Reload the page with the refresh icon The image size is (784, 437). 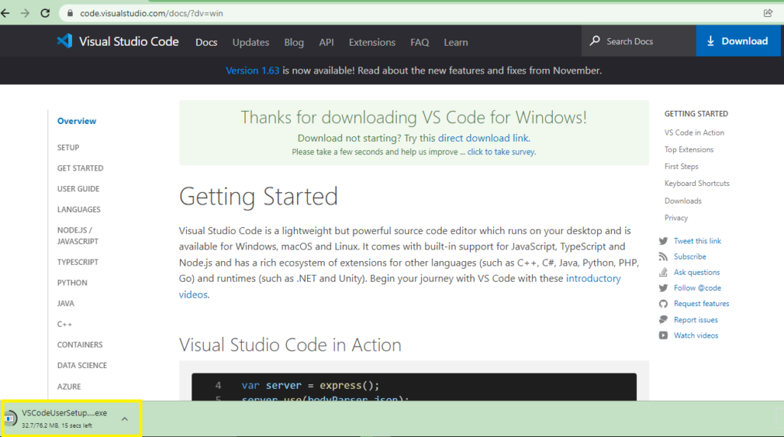45,14
